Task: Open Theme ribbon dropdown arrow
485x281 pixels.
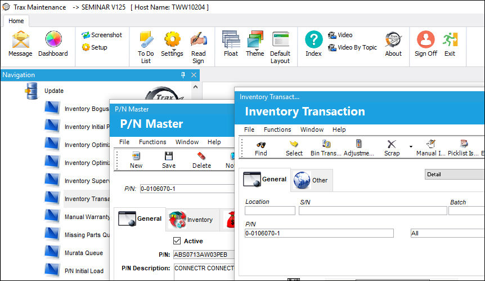Action: [x=257, y=50]
